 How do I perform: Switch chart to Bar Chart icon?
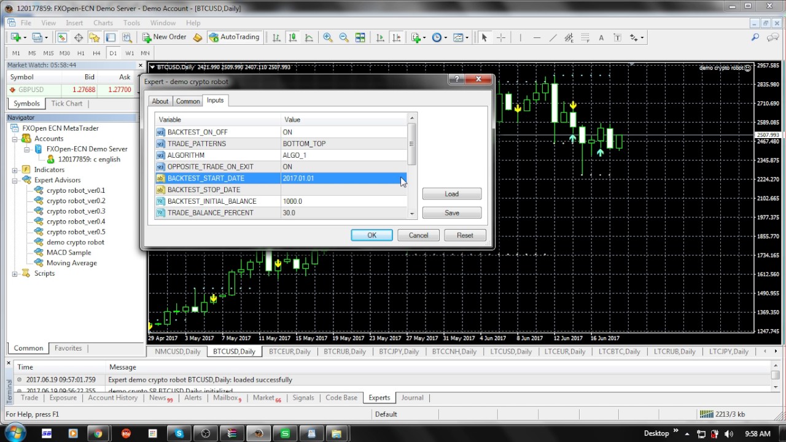[x=276, y=37]
